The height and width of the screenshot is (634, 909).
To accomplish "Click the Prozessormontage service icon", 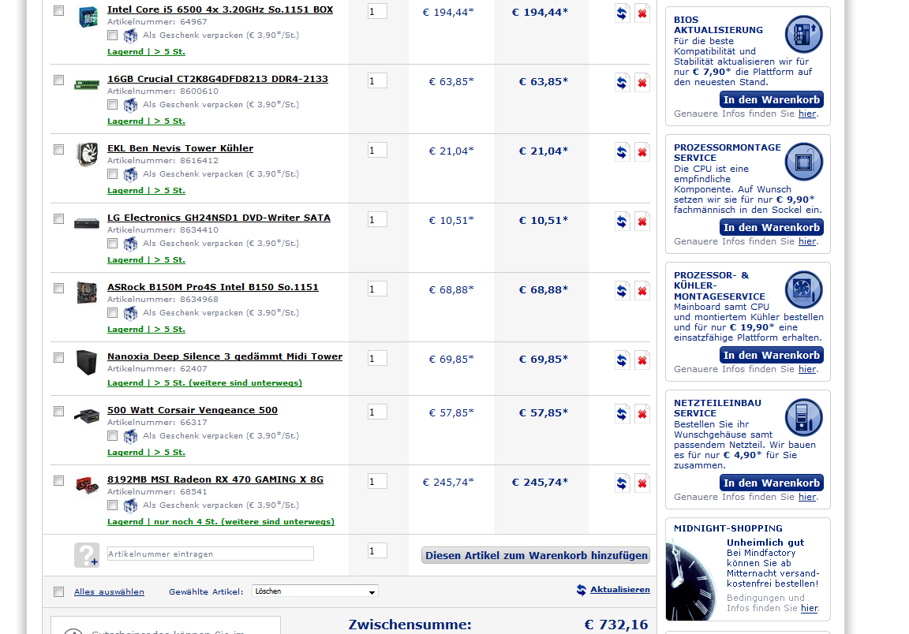I will 803,162.
